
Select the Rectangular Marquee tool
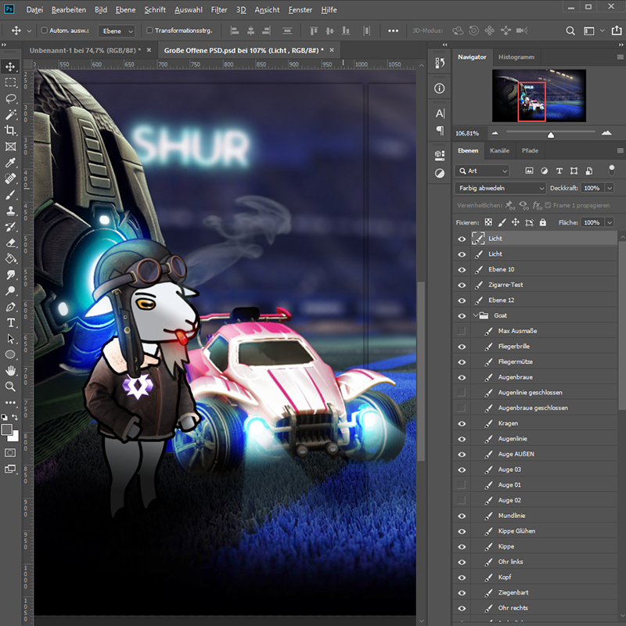pos(10,82)
